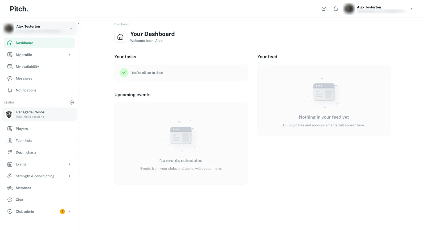Viewport: 426px width, 236px height.
Task: Open Members section
Action: (x=39, y=188)
